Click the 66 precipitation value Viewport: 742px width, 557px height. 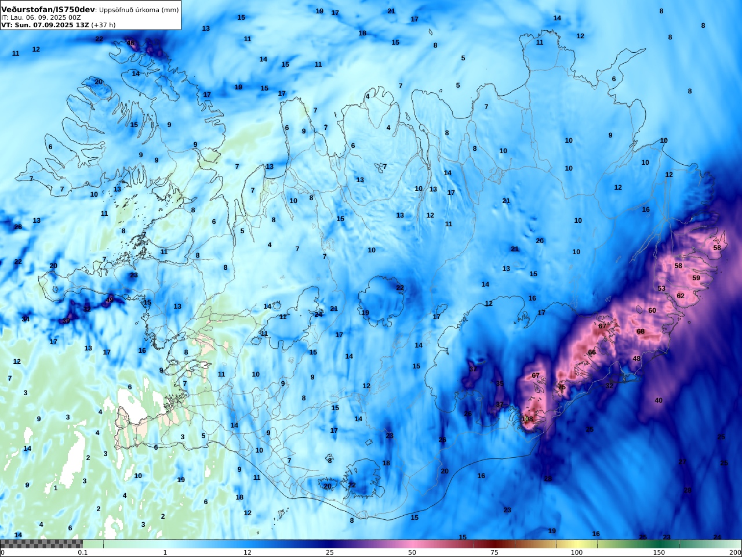coord(592,353)
